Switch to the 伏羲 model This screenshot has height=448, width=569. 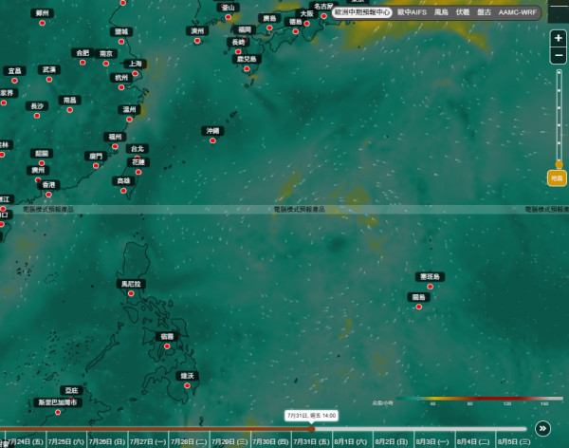(x=463, y=12)
